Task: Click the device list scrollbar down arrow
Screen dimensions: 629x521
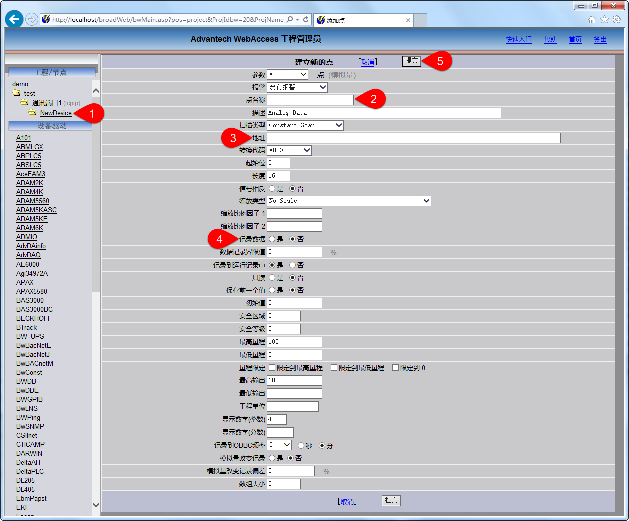Action: click(x=96, y=505)
